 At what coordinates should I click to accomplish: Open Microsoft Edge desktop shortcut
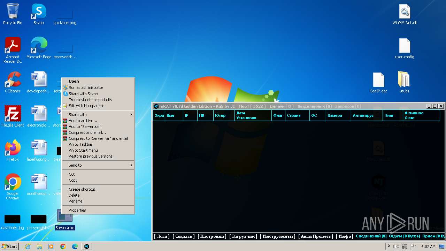coord(39,48)
